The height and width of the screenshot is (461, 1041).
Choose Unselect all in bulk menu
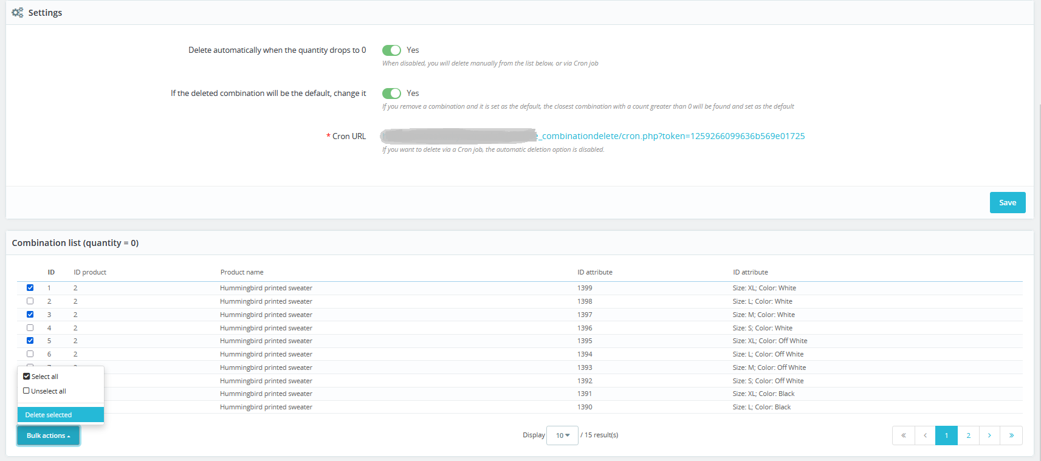coord(44,391)
